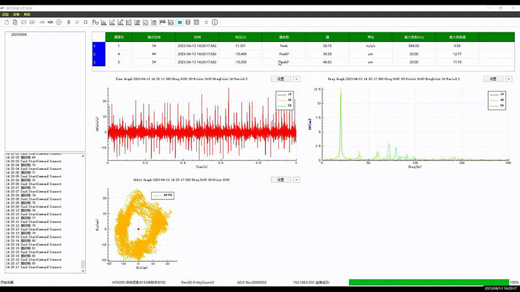Click the new file icon in toolbar

(6, 22)
